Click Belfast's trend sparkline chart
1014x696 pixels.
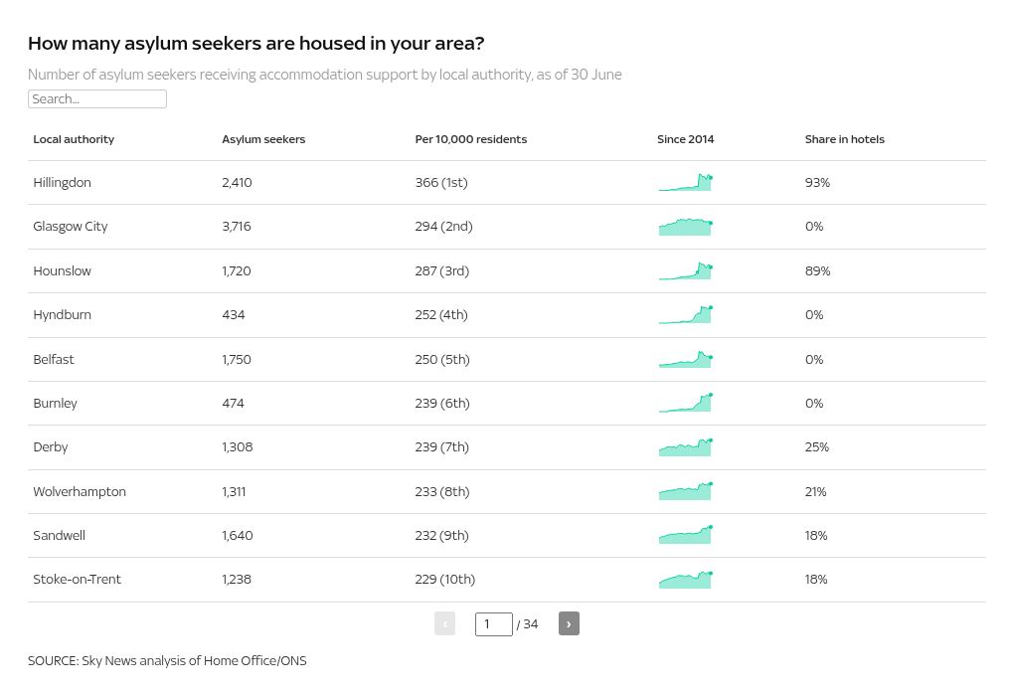pyautogui.click(x=686, y=360)
